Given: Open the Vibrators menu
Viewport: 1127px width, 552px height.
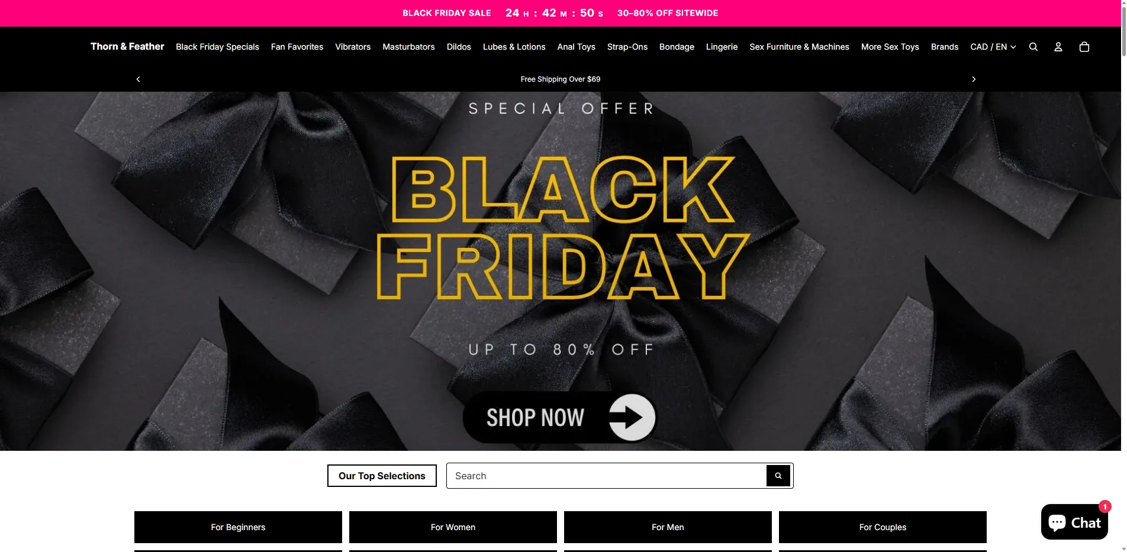Looking at the screenshot, I should [x=353, y=47].
